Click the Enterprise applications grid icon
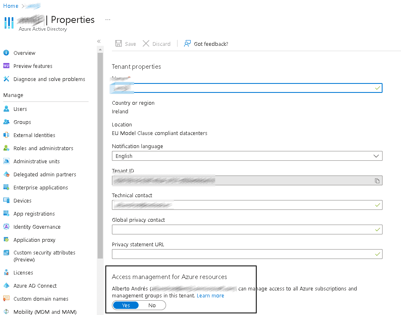The width and height of the screenshot is (401, 315). pyautogui.click(x=7, y=187)
